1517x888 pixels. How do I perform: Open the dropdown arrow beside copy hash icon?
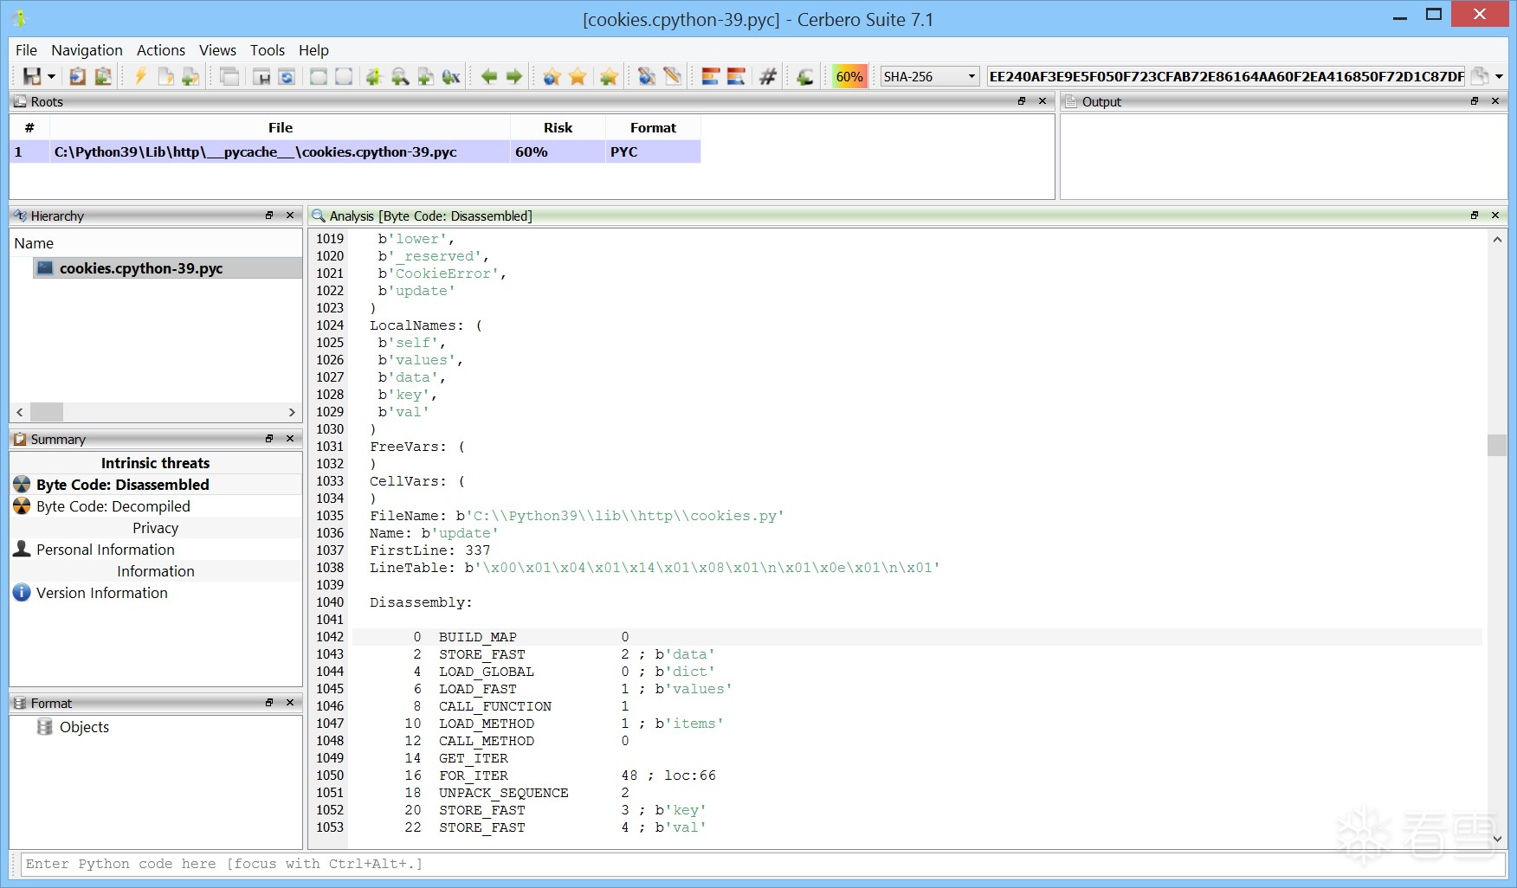(x=1499, y=76)
